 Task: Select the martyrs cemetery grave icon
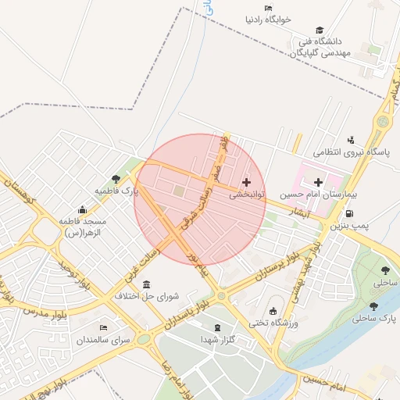click(x=217, y=327)
